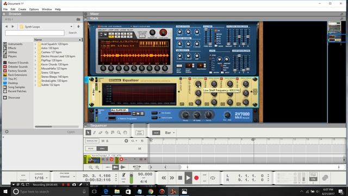Open the Options menu
This screenshot has width=348, height=196.
coord(34,9)
